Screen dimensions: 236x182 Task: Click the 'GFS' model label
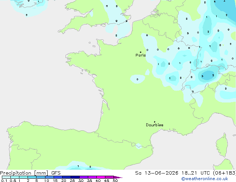56,173
